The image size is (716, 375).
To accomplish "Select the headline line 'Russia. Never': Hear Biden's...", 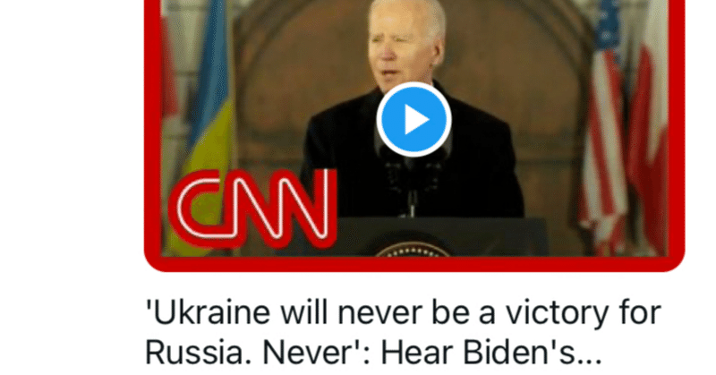I will point(373,353).
